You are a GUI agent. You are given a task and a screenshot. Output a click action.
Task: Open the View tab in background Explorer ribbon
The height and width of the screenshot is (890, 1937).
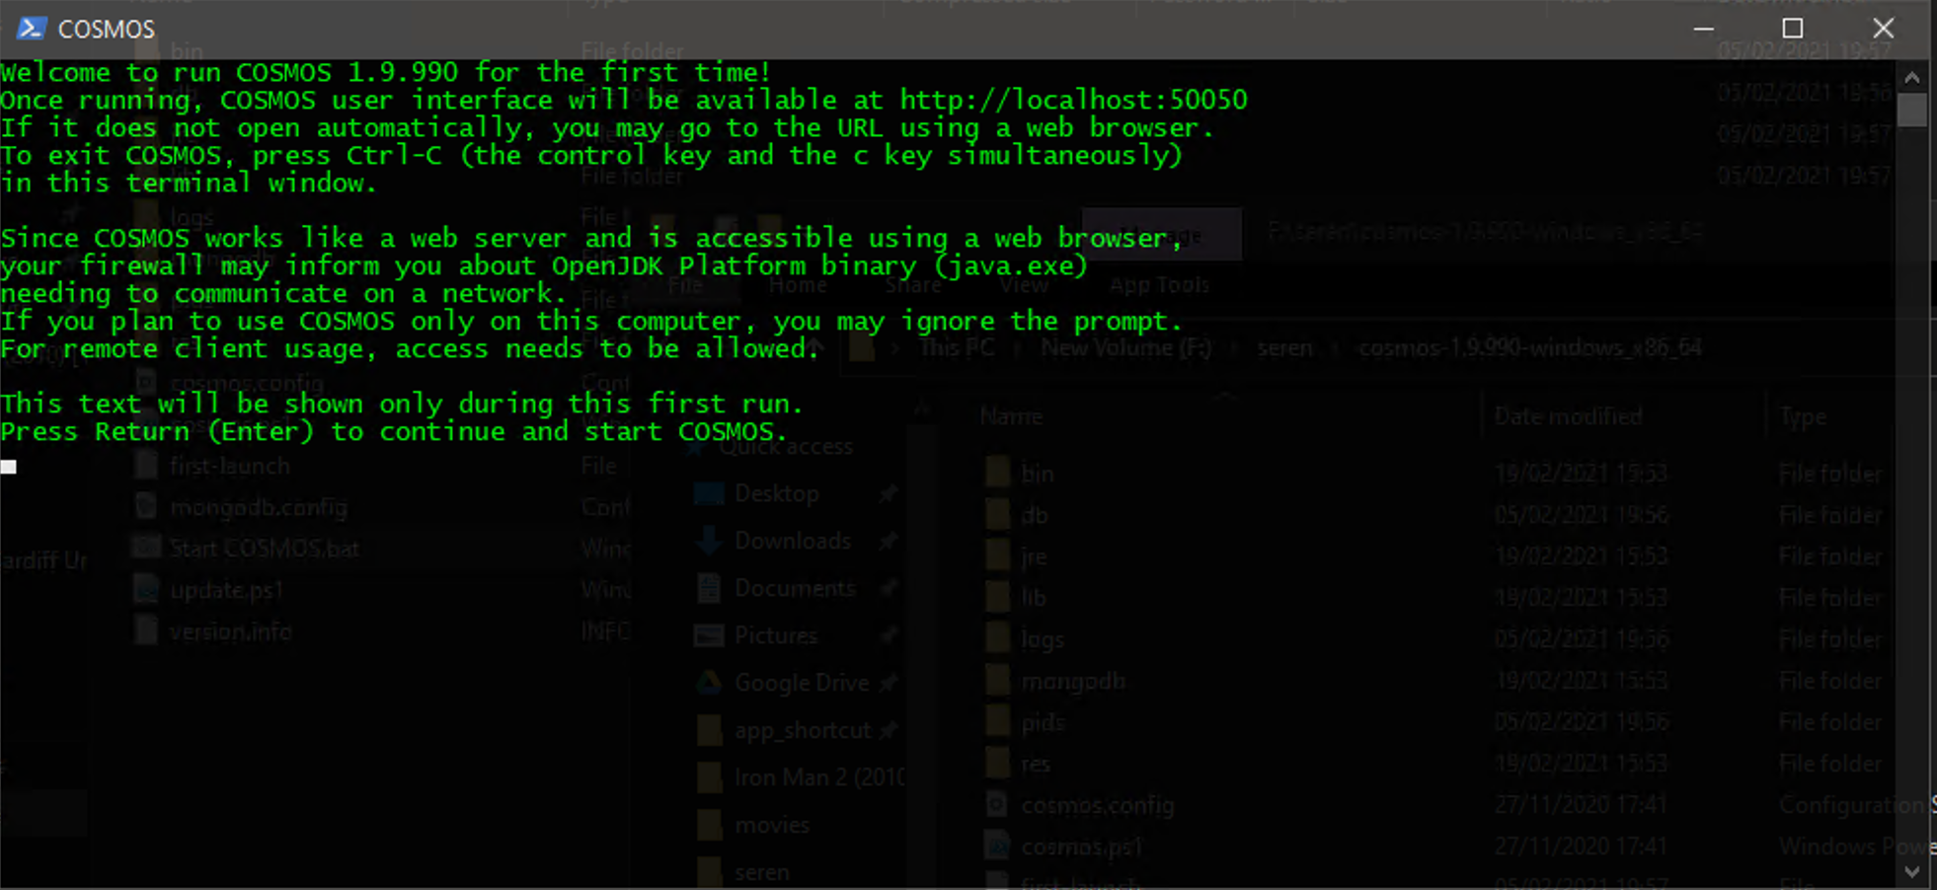point(1024,285)
